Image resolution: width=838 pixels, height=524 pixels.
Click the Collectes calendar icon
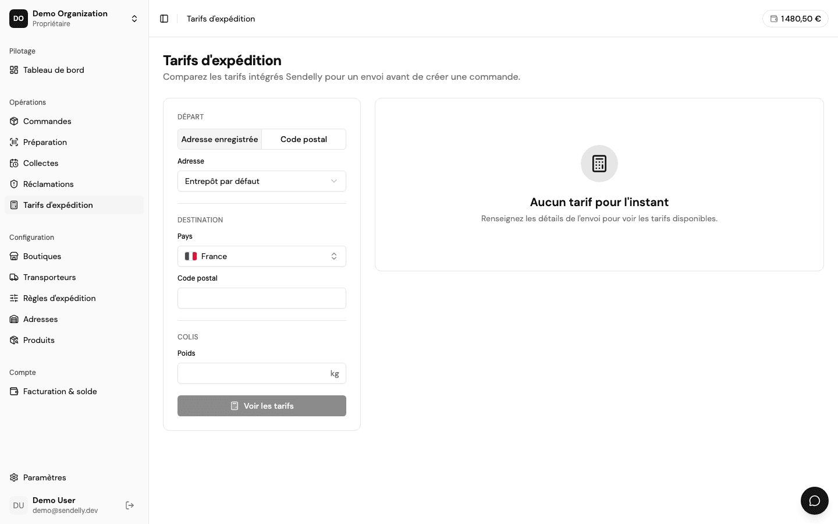14,163
